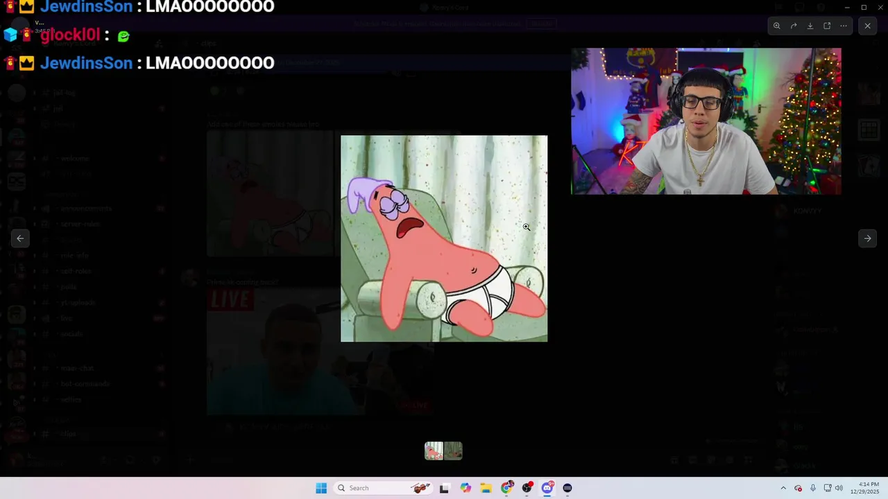Open File Explorer from the taskbar
The height and width of the screenshot is (499, 888).
(486, 488)
